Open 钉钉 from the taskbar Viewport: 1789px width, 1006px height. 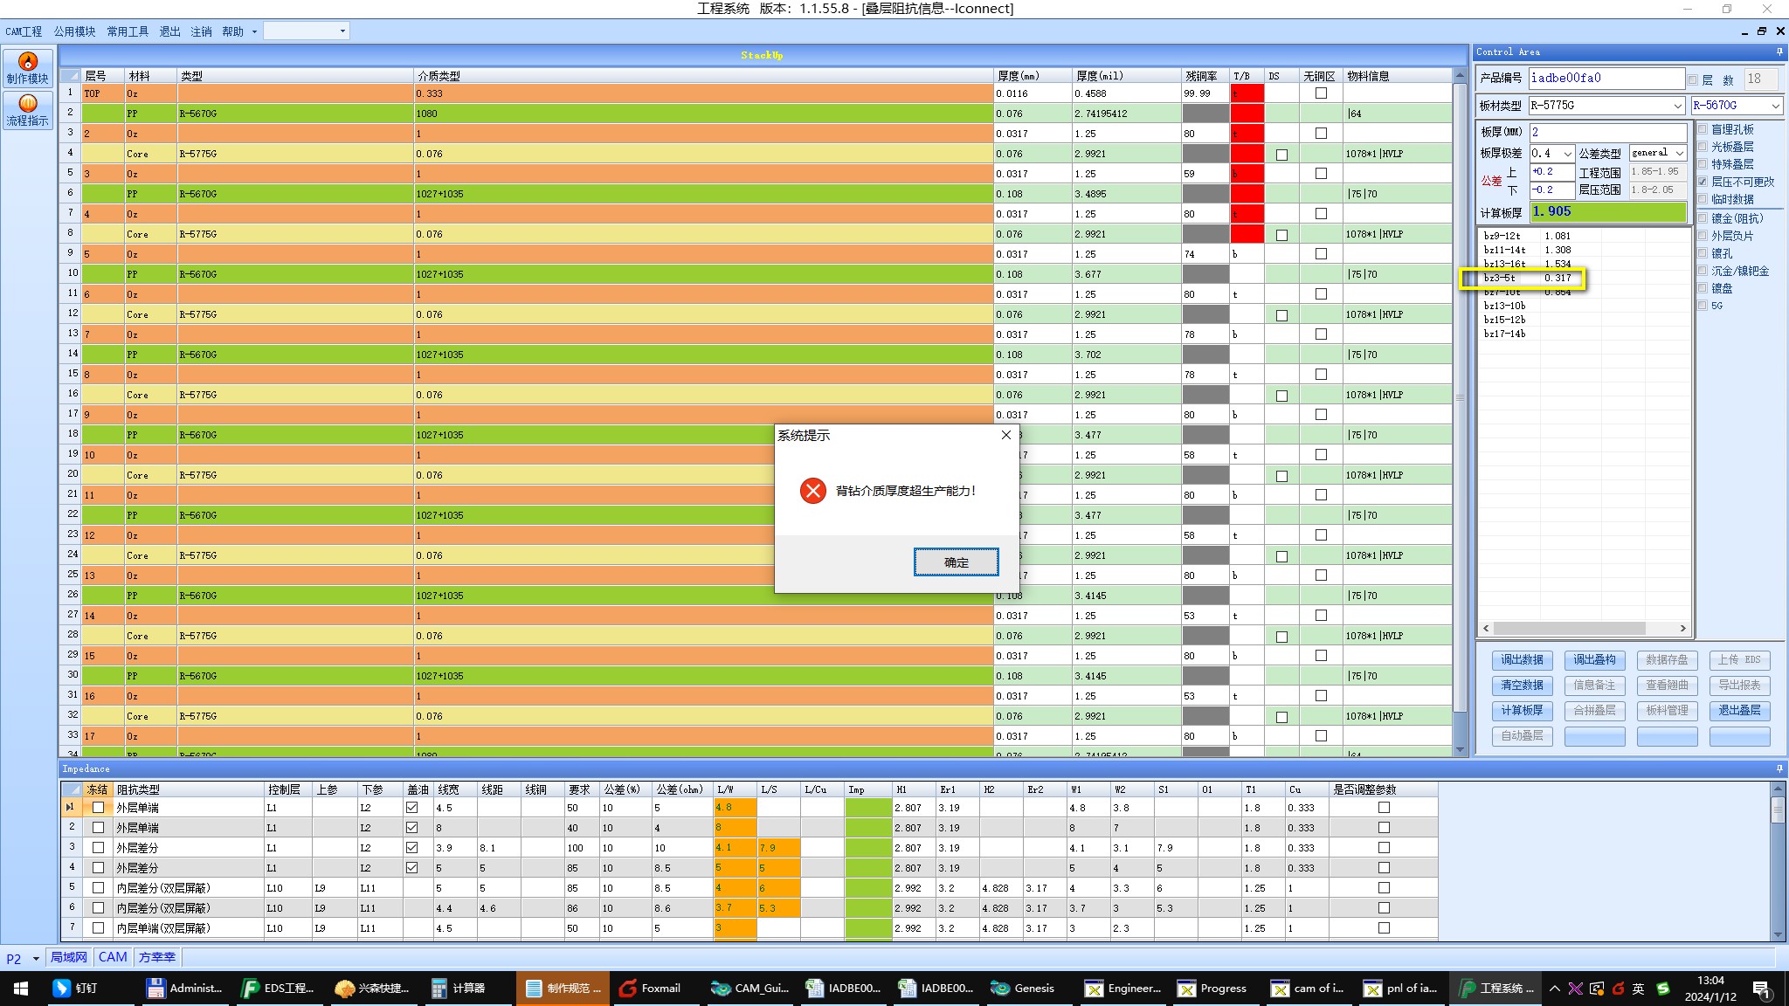pyautogui.click(x=75, y=989)
